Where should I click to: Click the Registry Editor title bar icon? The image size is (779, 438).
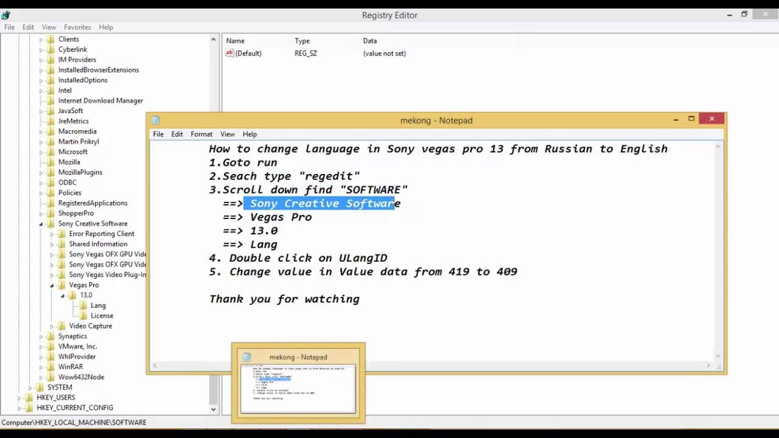(x=6, y=15)
